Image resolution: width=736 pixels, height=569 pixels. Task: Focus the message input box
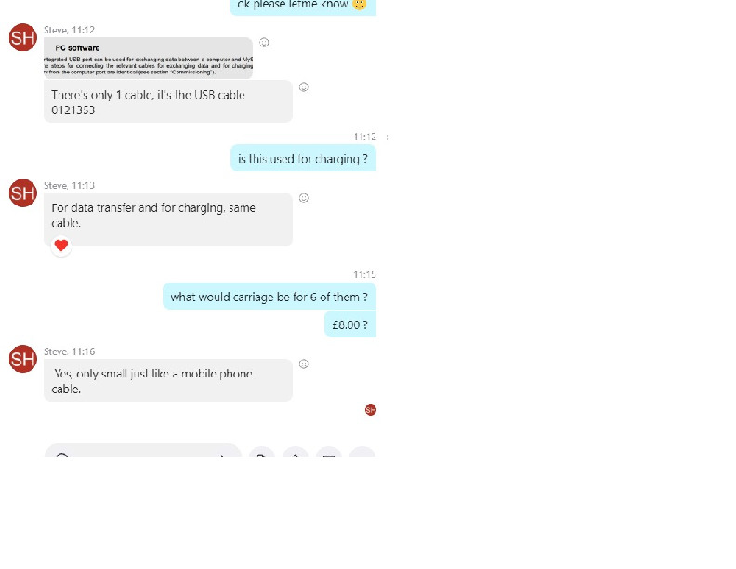143,450
